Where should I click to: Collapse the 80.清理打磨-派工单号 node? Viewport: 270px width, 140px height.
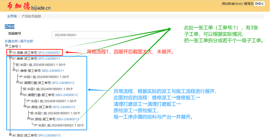[18, 82]
